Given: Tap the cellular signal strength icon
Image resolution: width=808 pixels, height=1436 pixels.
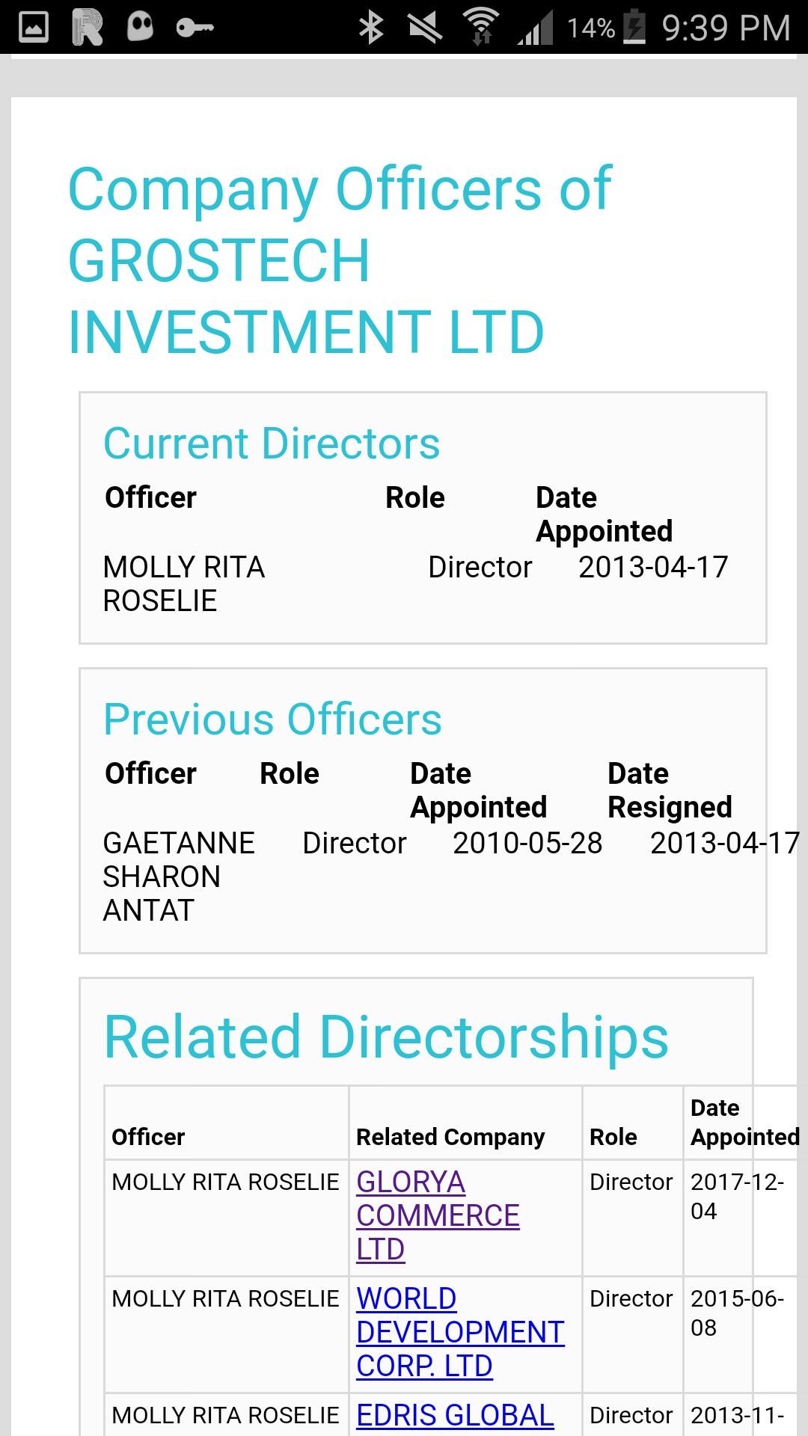Looking at the screenshot, I should [536, 28].
